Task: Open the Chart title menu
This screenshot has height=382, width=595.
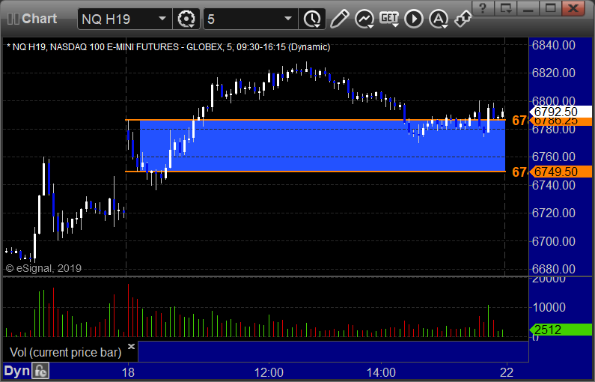Action: tap(32, 19)
